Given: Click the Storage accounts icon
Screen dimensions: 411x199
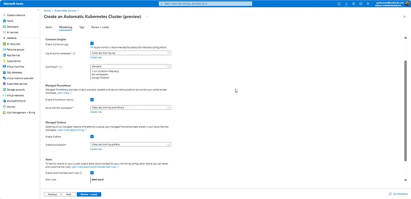Looking at the screenshot, I should click(x=4, y=90).
